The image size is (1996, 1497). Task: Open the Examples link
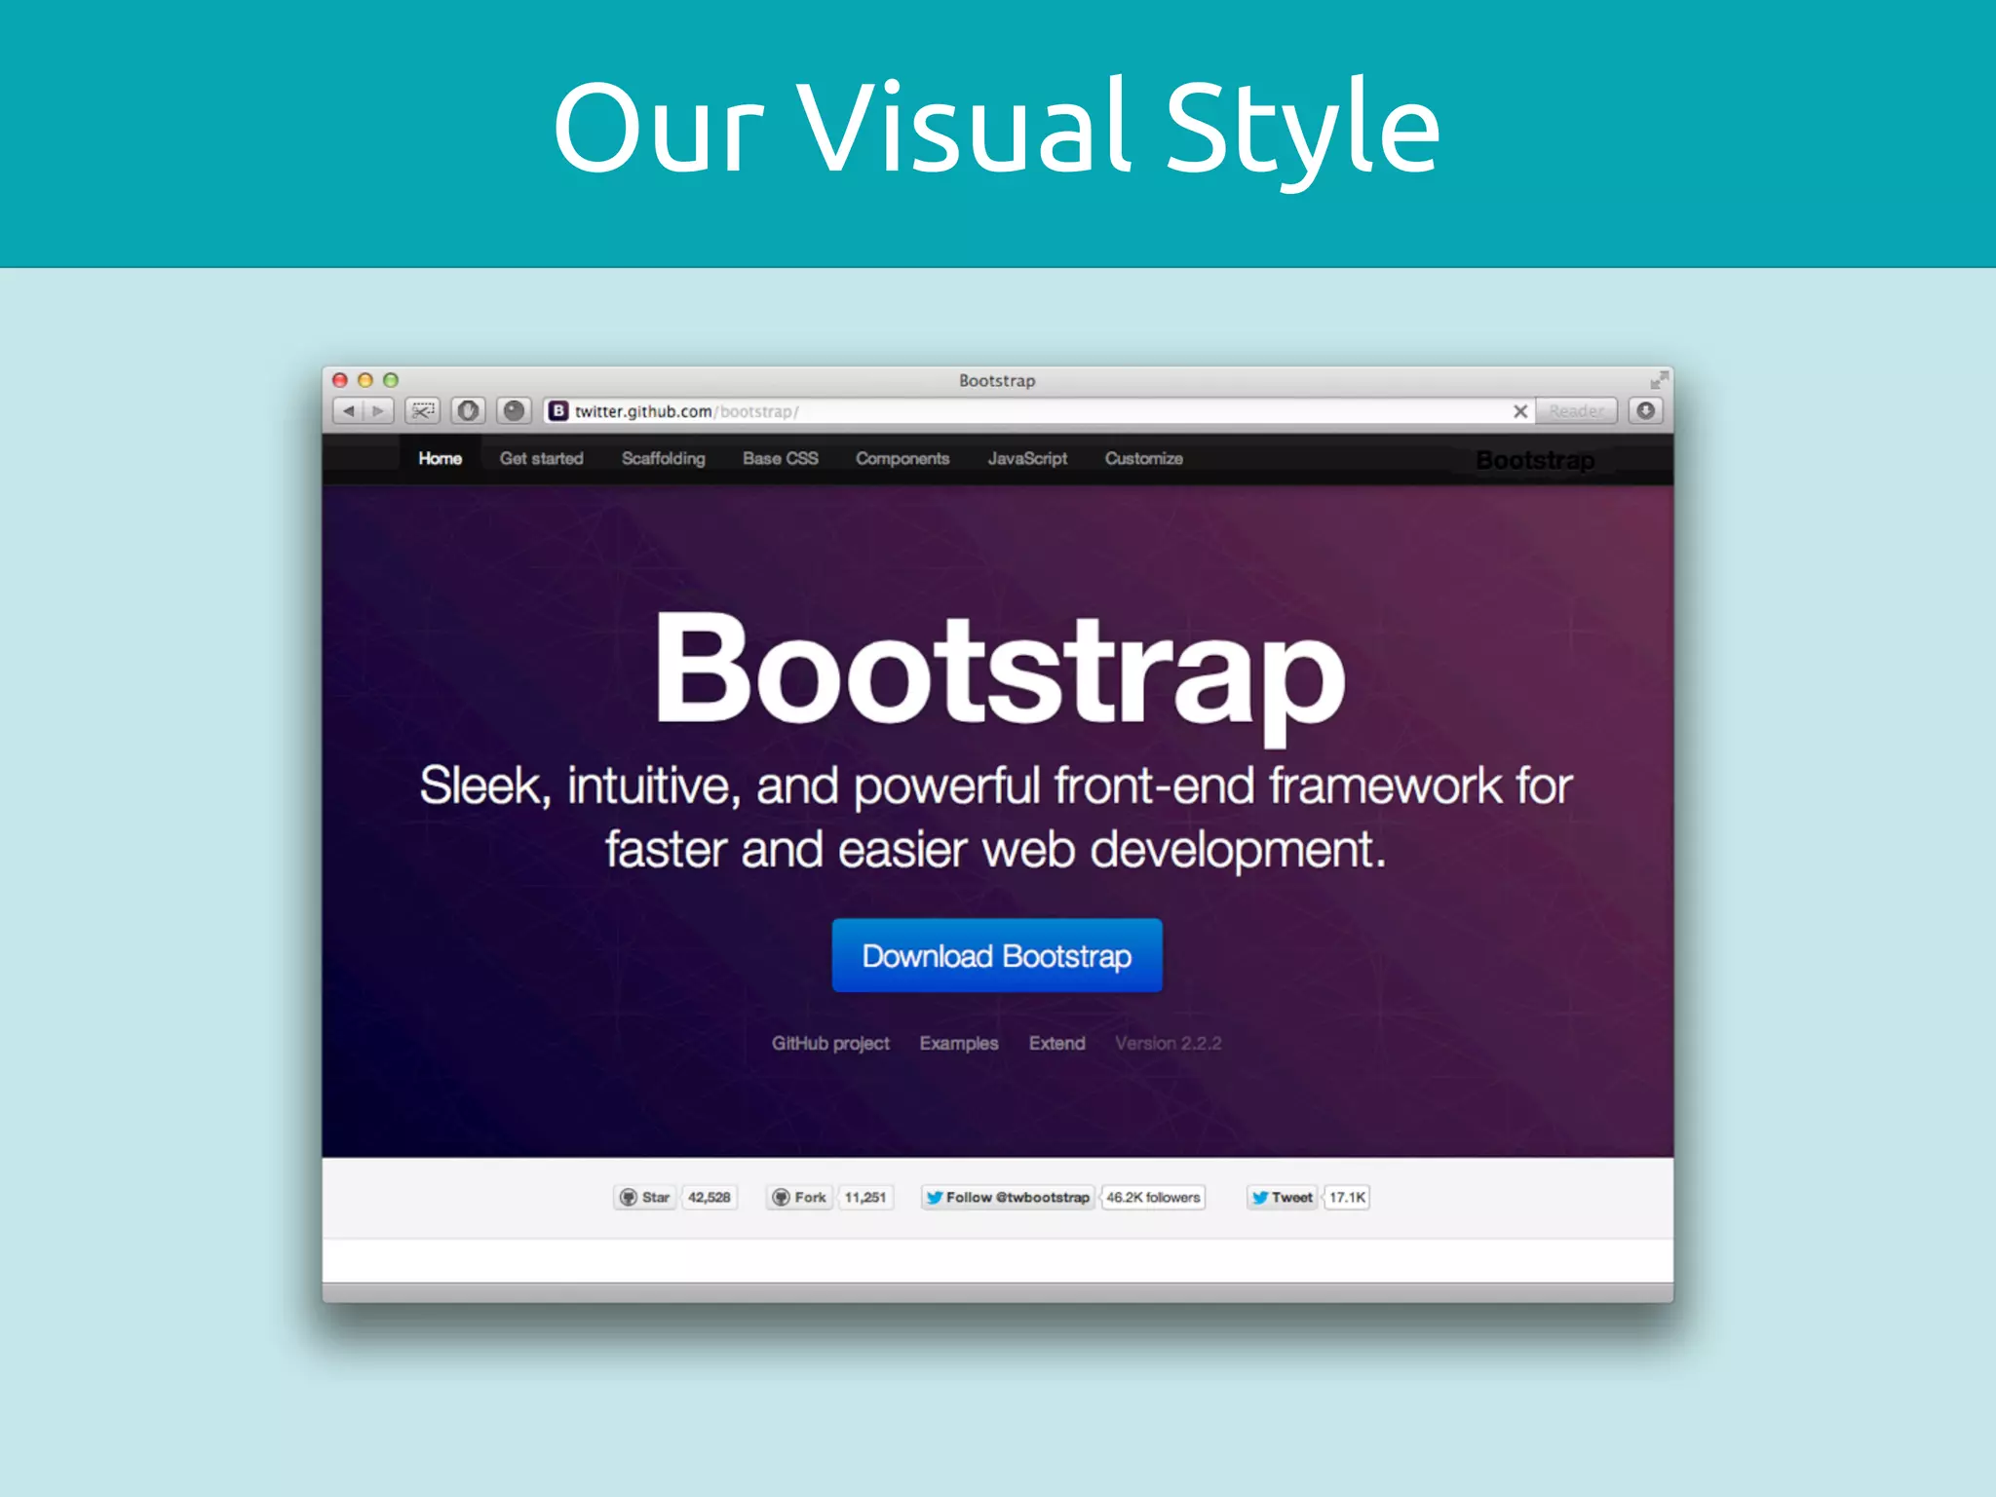pos(959,1043)
